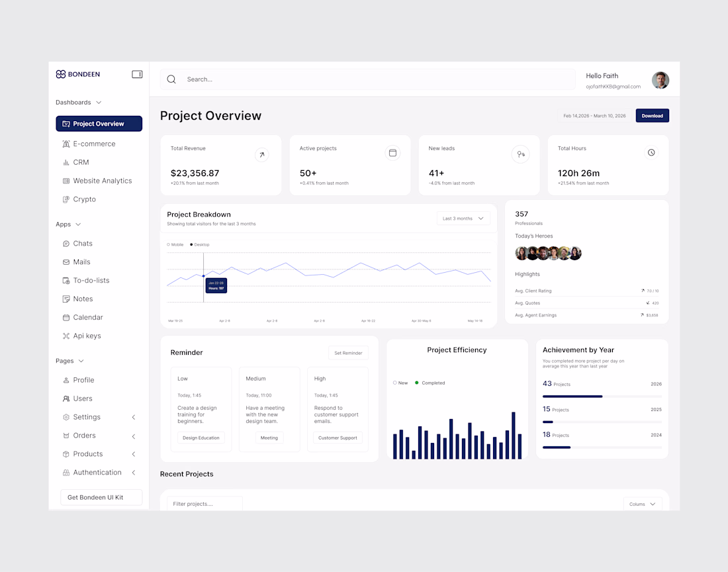Click the Set Reminder button
Screen dimensions: 728x572
click(x=348, y=353)
